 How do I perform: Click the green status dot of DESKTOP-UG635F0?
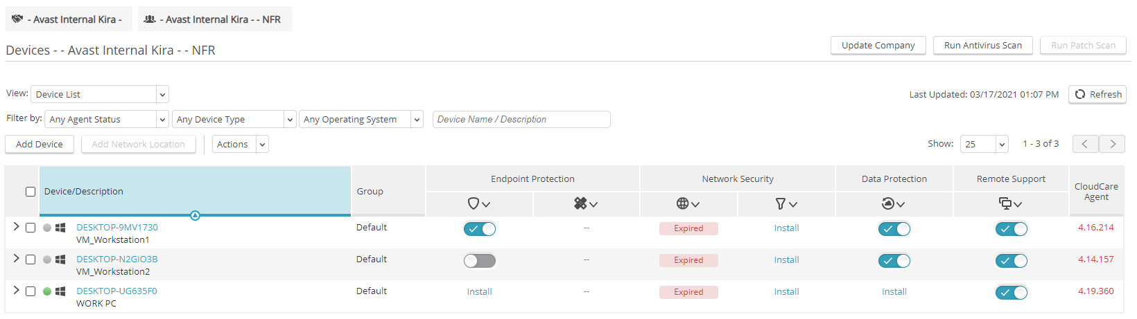tap(47, 291)
